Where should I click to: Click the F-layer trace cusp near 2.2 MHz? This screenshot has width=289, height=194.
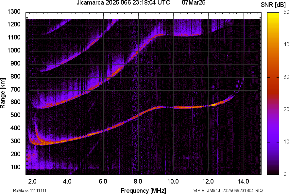36,132
